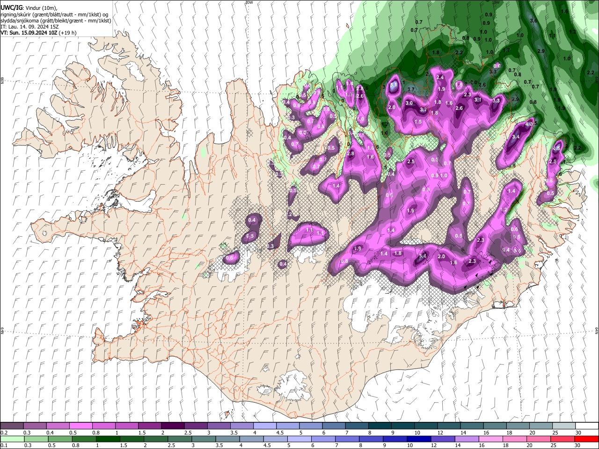Viewport: 599px width, 449px height.
Task: Click the 1.7 rainfall value on the map
Action: click(x=506, y=51)
